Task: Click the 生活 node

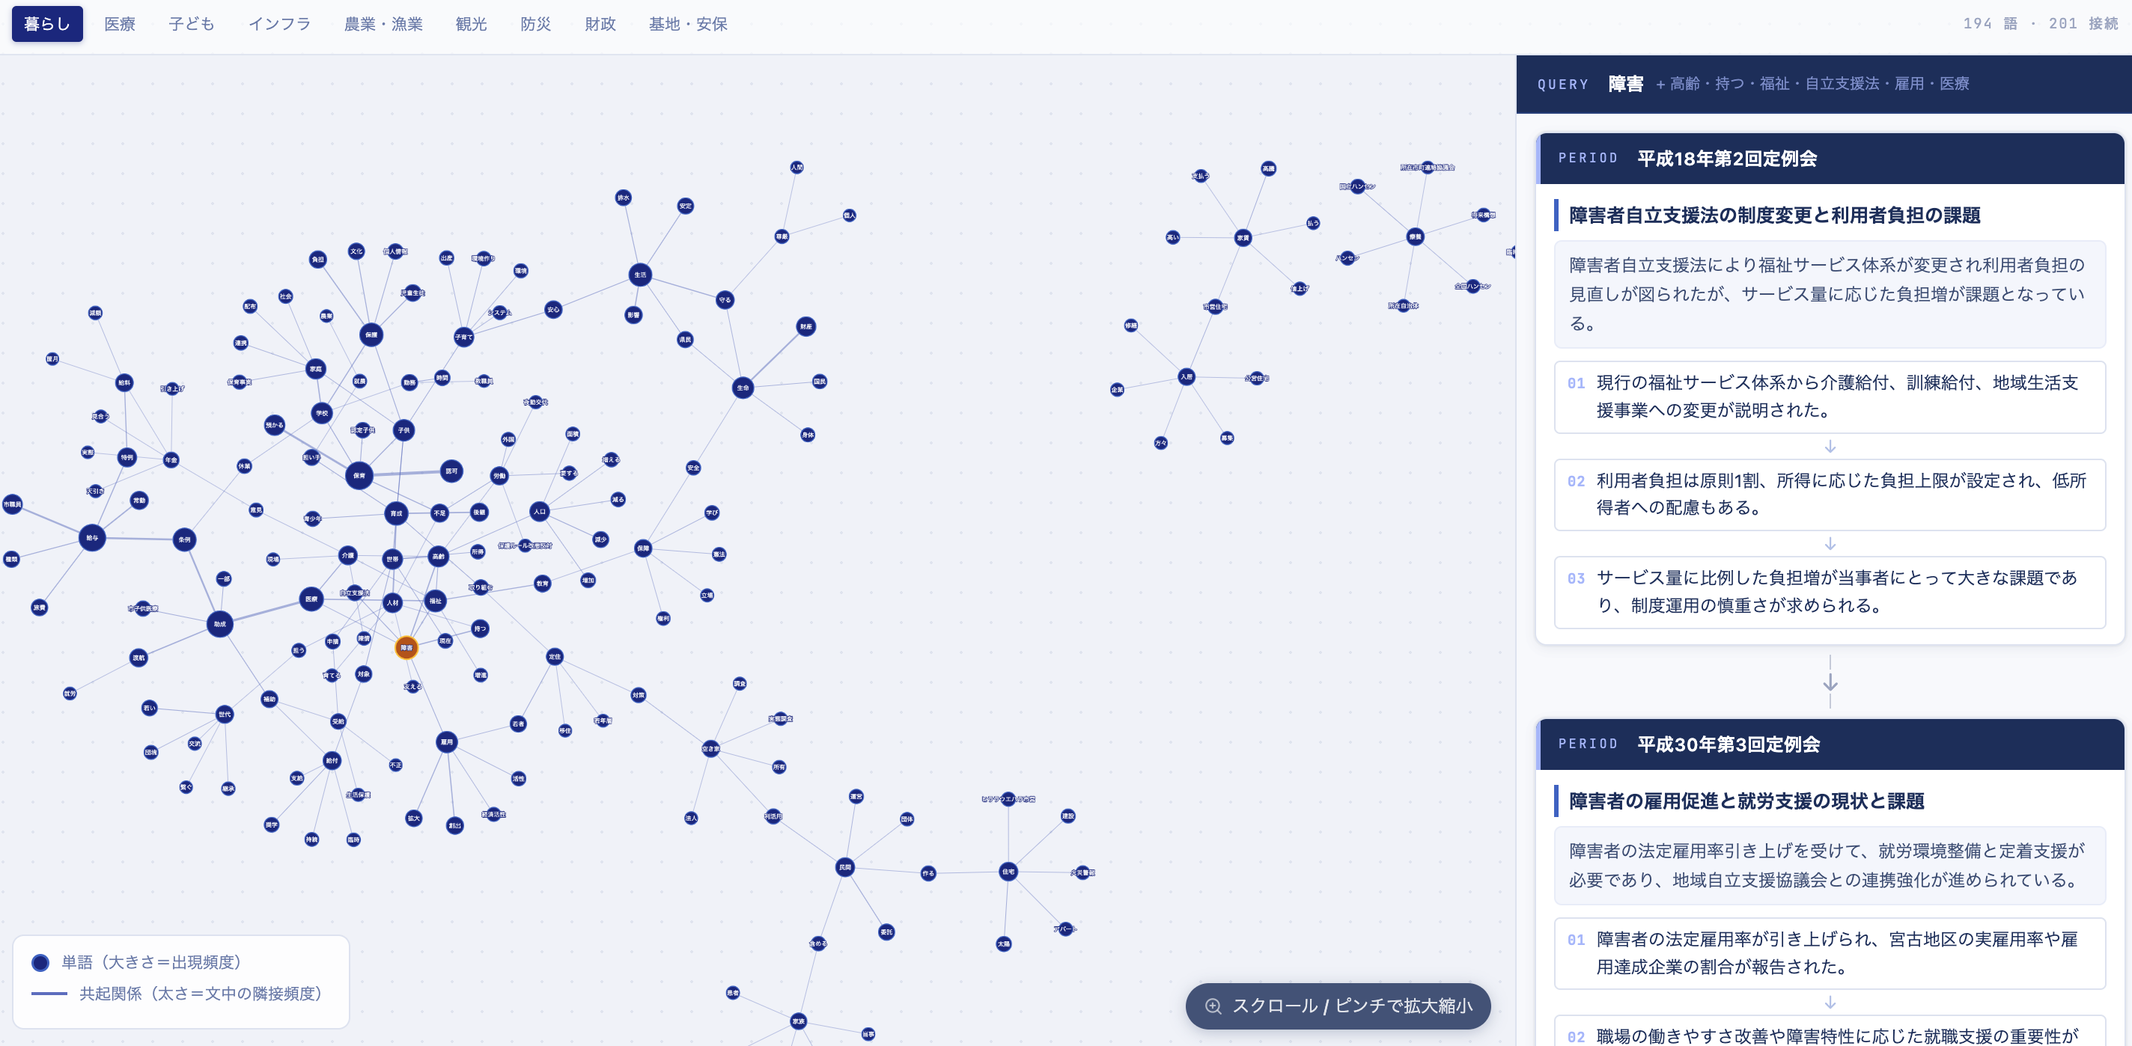Action: 640,275
